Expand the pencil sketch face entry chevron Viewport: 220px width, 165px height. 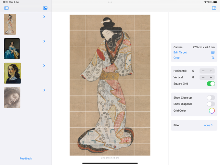tap(44, 90)
